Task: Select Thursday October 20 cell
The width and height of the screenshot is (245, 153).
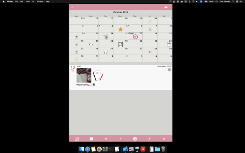Action: [135, 44]
